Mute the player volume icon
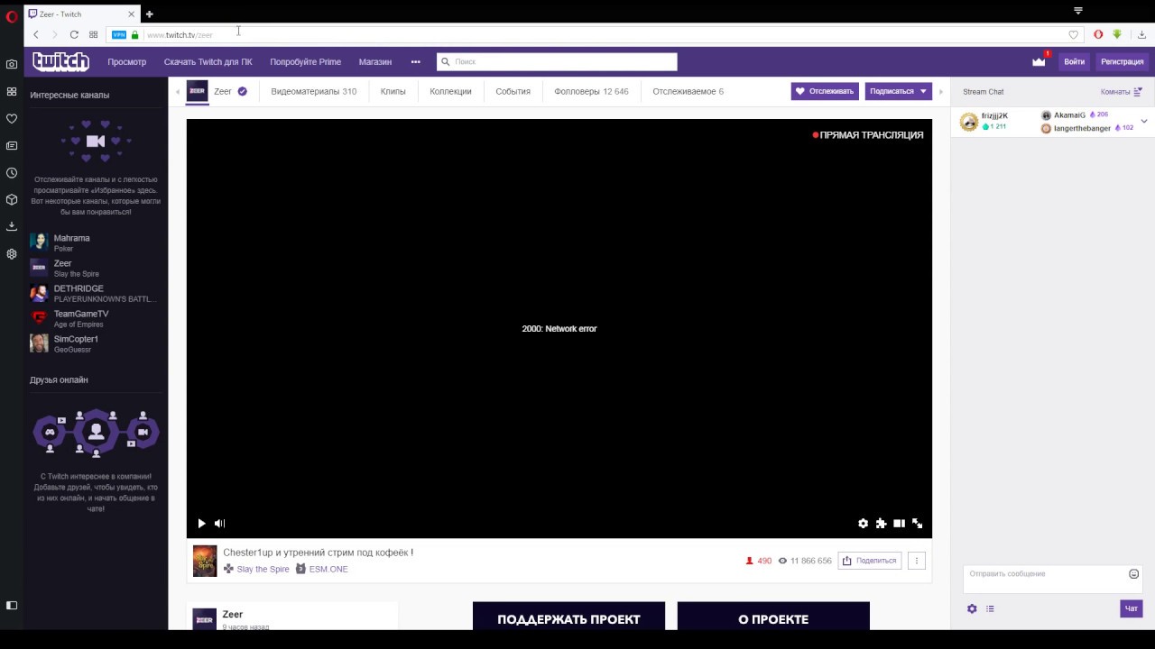Image resolution: width=1155 pixels, height=649 pixels. [x=219, y=523]
